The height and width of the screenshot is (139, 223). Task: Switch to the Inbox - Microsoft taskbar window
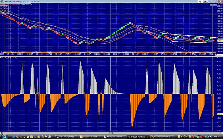point(91,137)
